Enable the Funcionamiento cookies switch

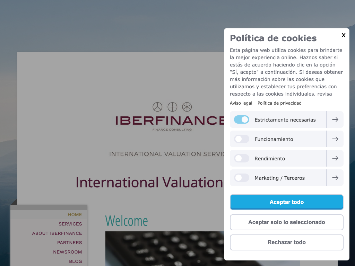[x=242, y=139]
